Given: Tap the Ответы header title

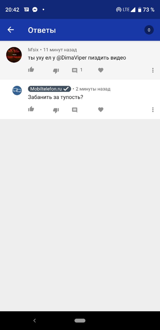Looking at the screenshot, I should point(42,30).
